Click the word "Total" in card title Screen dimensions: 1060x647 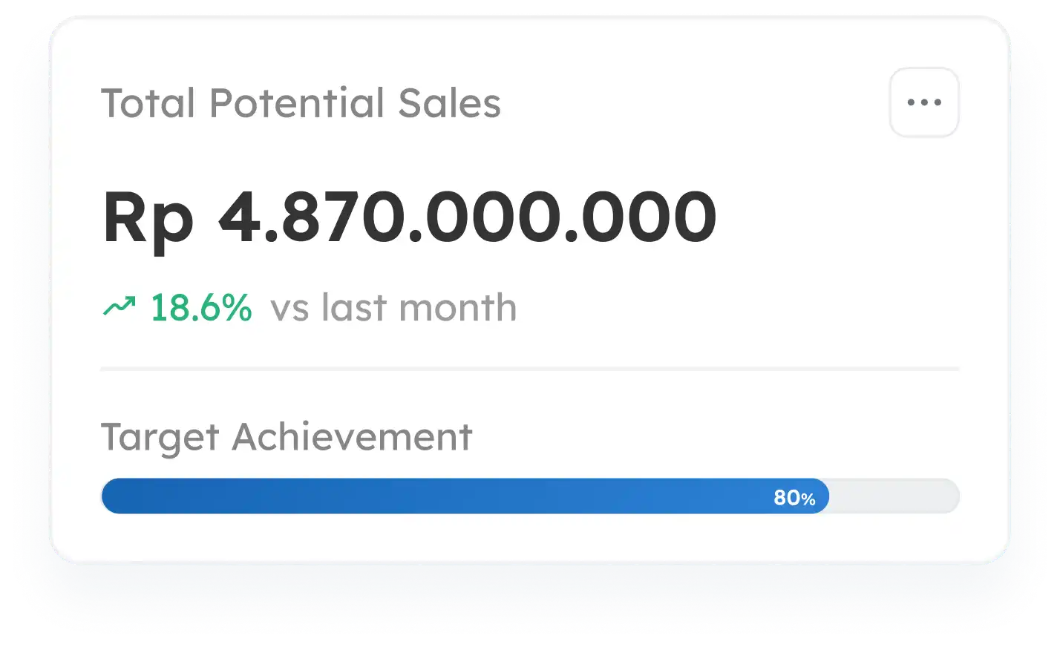(148, 103)
